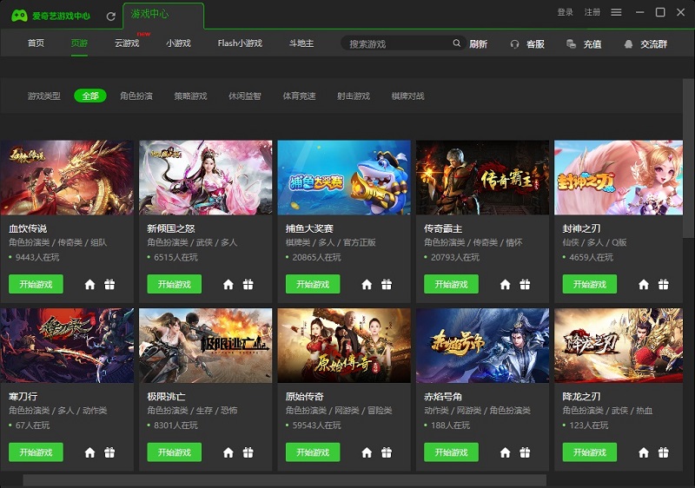Viewport: 695px width, 488px height.
Task: Start 血饮传说 with 开始游戏
Action: pyautogui.click(x=36, y=284)
